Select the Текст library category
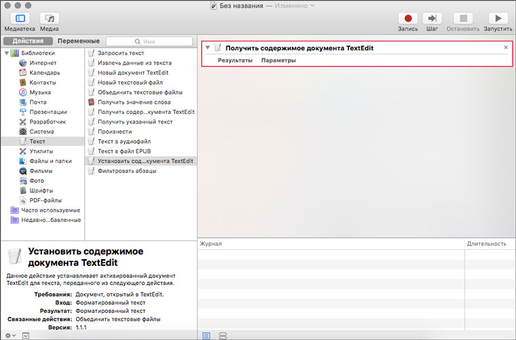 coord(43,141)
